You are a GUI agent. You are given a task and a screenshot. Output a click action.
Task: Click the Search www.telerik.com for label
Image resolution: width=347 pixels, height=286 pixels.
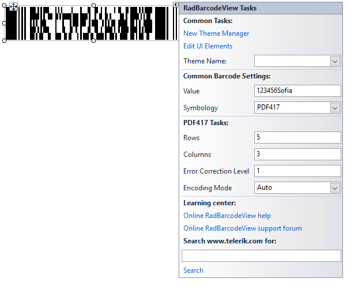[230, 241]
